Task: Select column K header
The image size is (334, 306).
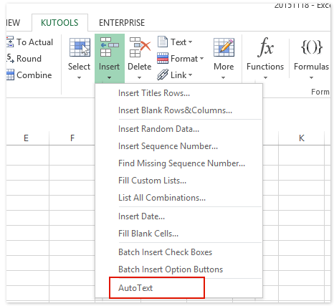Action: click(302, 138)
